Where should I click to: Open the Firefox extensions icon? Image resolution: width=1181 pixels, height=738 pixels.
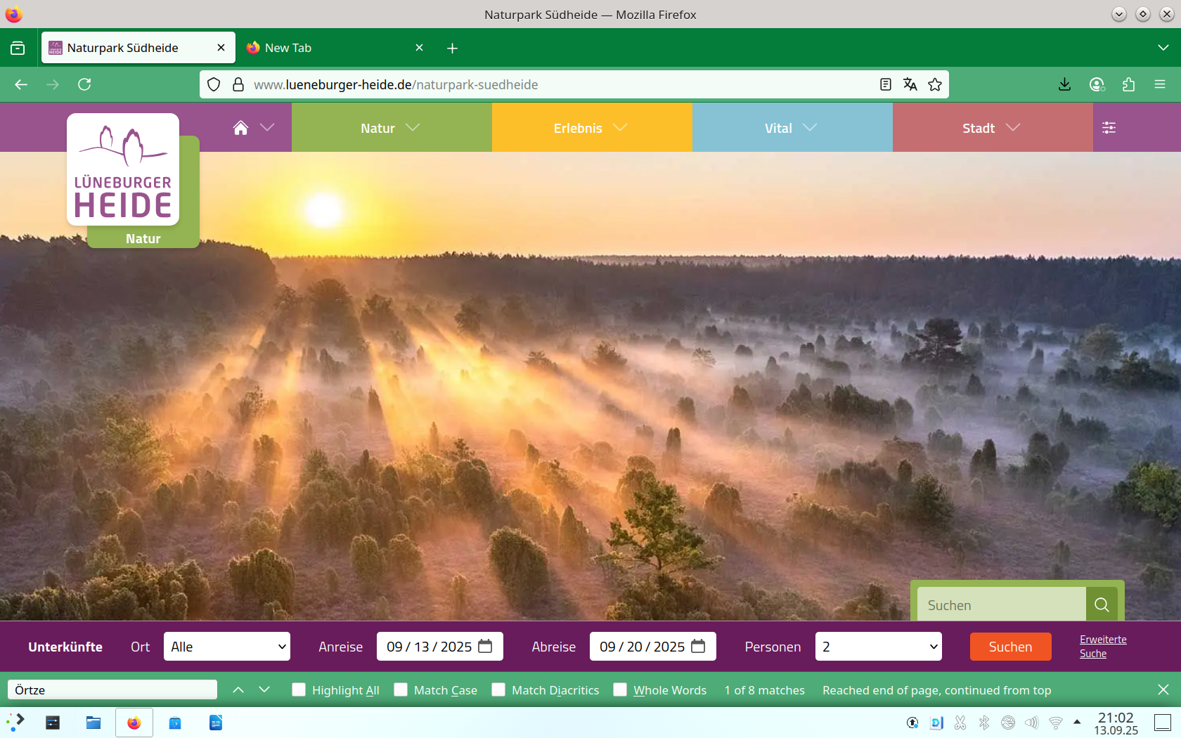click(1128, 84)
